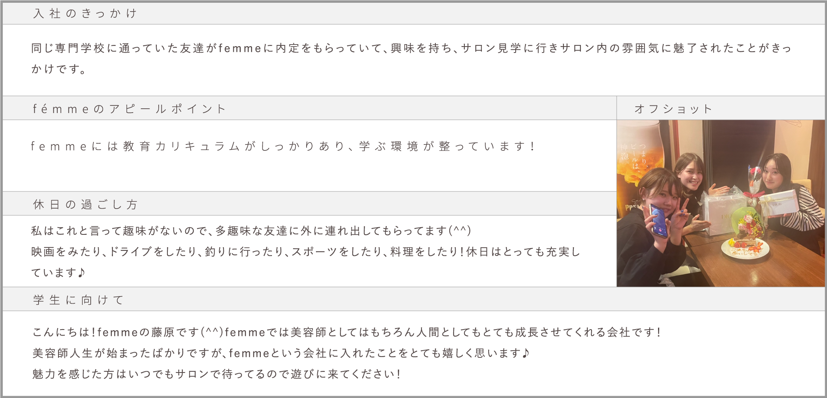Screen dimensions: 827x398
Task: Click the line starting 美容師人生が始まった
Action: click(281, 353)
